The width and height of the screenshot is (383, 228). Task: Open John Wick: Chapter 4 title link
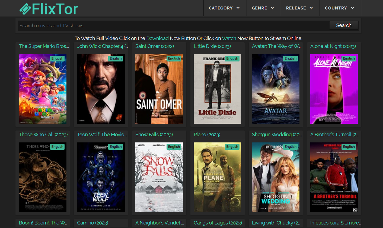coord(102,46)
